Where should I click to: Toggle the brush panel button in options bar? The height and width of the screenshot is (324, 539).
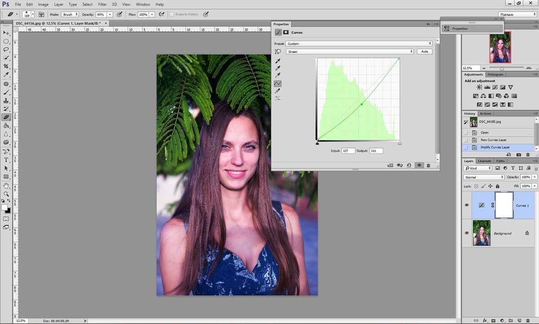[x=41, y=14]
